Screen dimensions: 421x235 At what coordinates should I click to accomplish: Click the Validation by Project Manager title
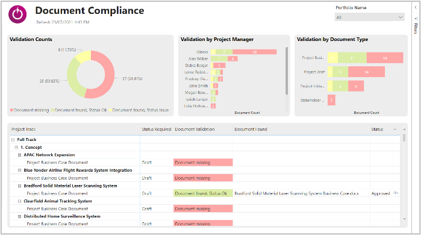[x=217, y=39]
